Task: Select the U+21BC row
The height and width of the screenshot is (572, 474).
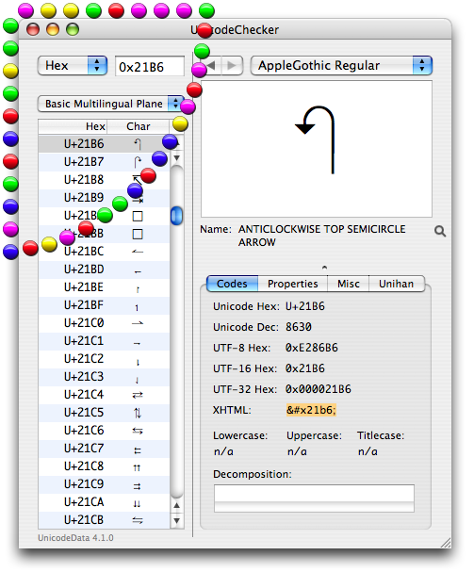Action: (x=104, y=252)
